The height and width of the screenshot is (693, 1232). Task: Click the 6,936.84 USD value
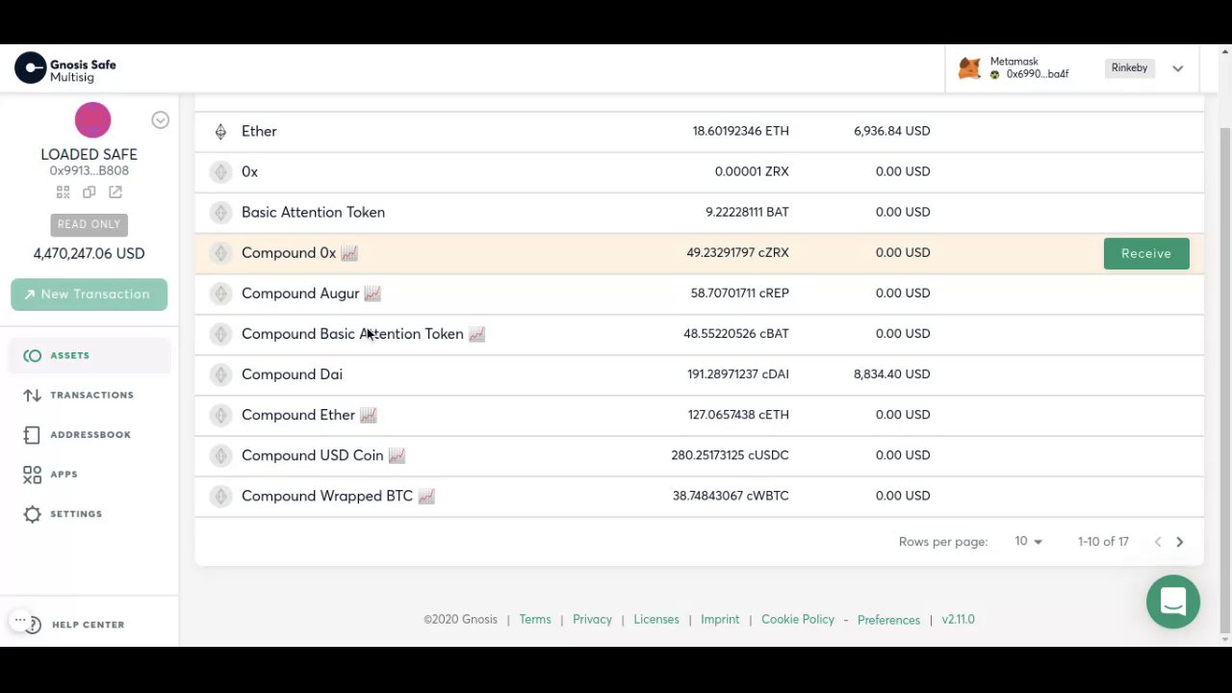click(x=891, y=132)
